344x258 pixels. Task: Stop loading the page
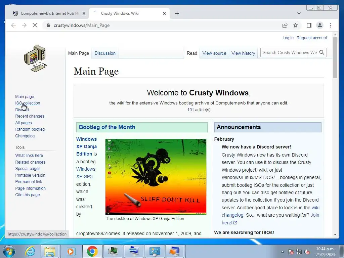coord(35,25)
